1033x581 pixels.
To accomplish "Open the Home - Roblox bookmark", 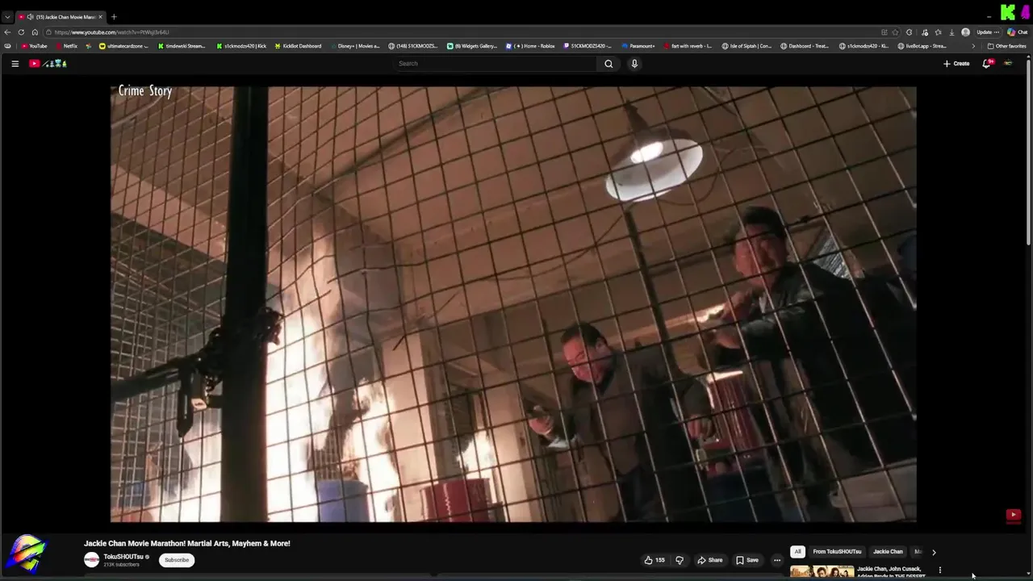I will click(x=530, y=46).
